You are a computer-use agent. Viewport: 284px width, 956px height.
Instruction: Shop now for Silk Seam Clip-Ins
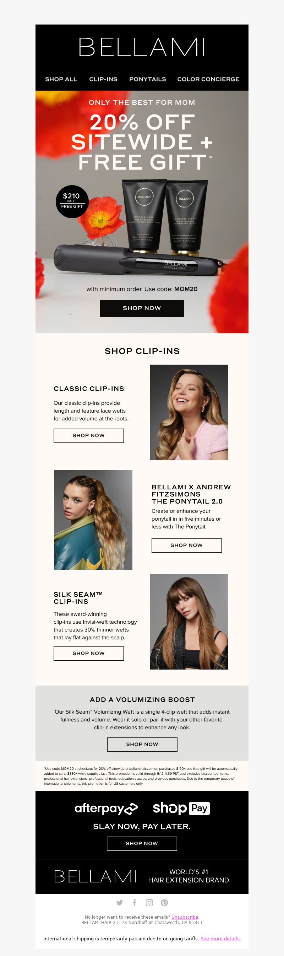click(89, 653)
